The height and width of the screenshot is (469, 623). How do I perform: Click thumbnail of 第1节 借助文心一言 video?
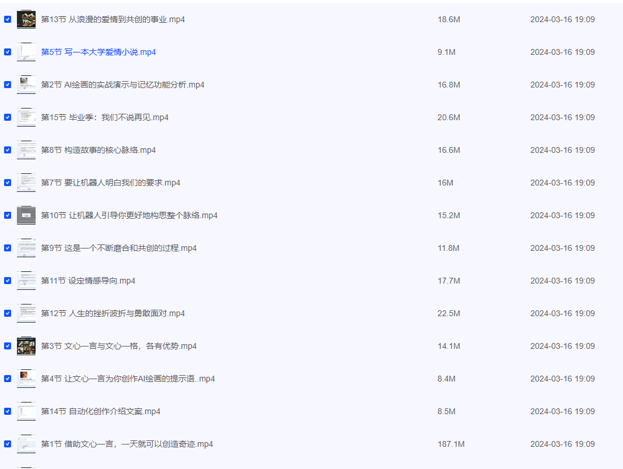point(26,444)
